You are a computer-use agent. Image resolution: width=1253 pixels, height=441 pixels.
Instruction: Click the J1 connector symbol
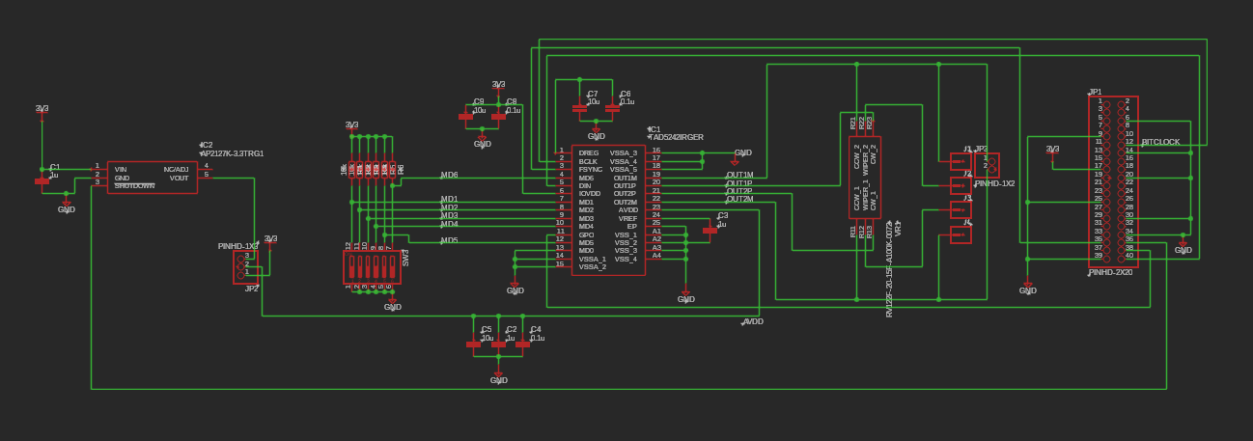pyautogui.click(x=961, y=161)
